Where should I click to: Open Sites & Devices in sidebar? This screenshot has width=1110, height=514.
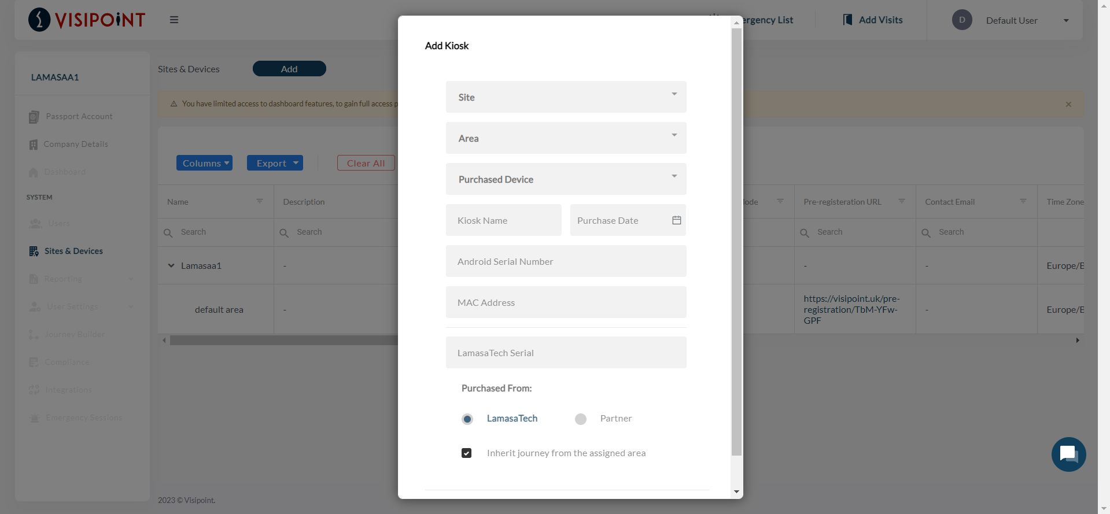click(73, 251)
